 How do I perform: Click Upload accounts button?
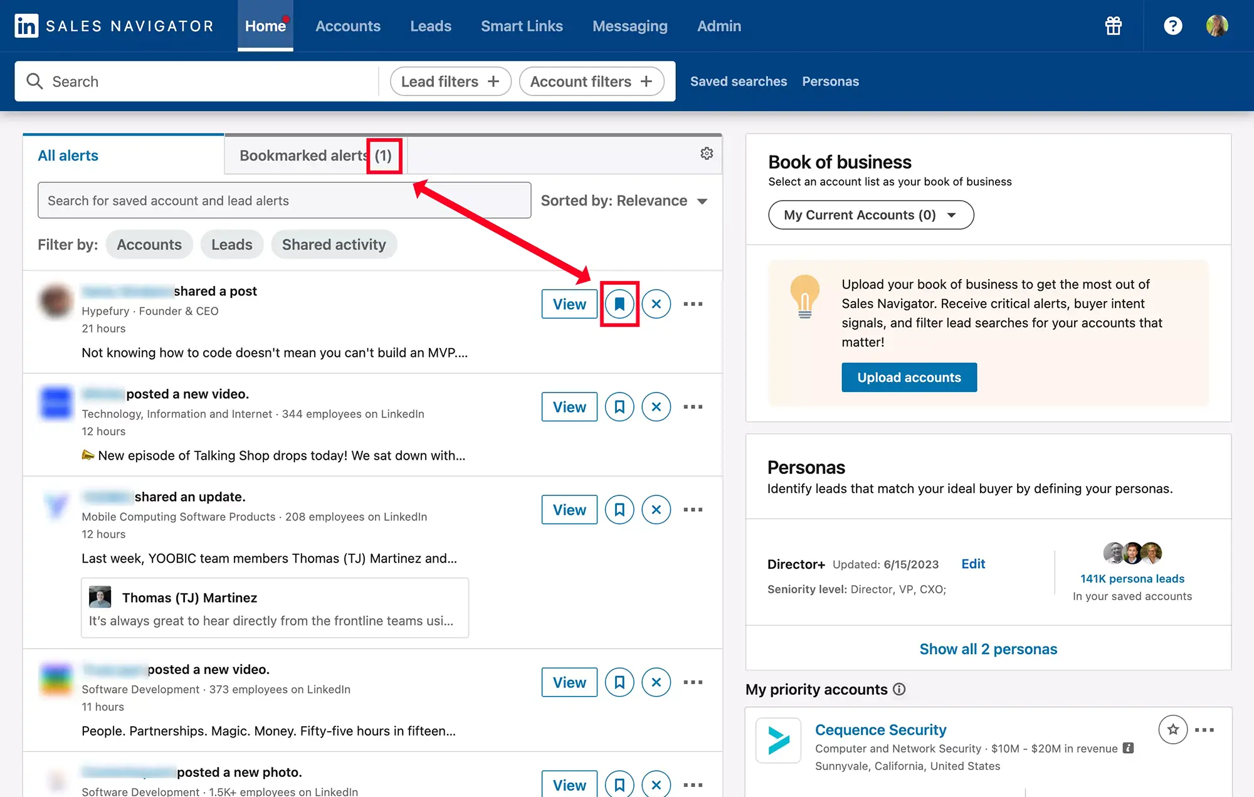(x=909, y=377)
